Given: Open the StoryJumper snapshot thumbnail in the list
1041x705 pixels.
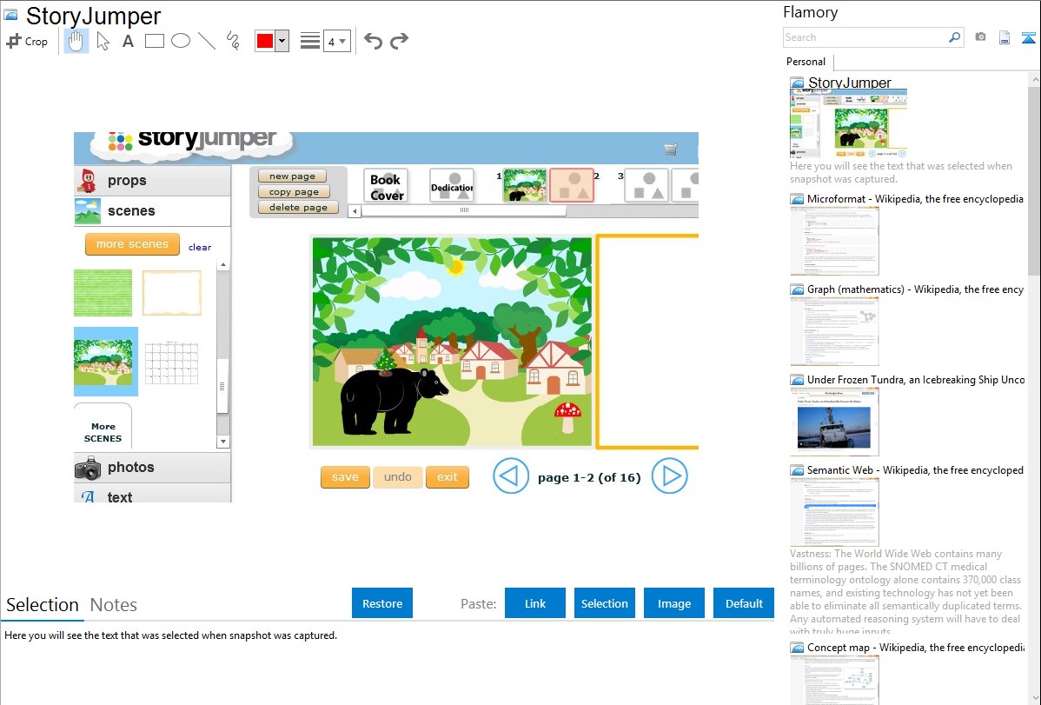Looking at the screenshot, I should click(848, 123).
